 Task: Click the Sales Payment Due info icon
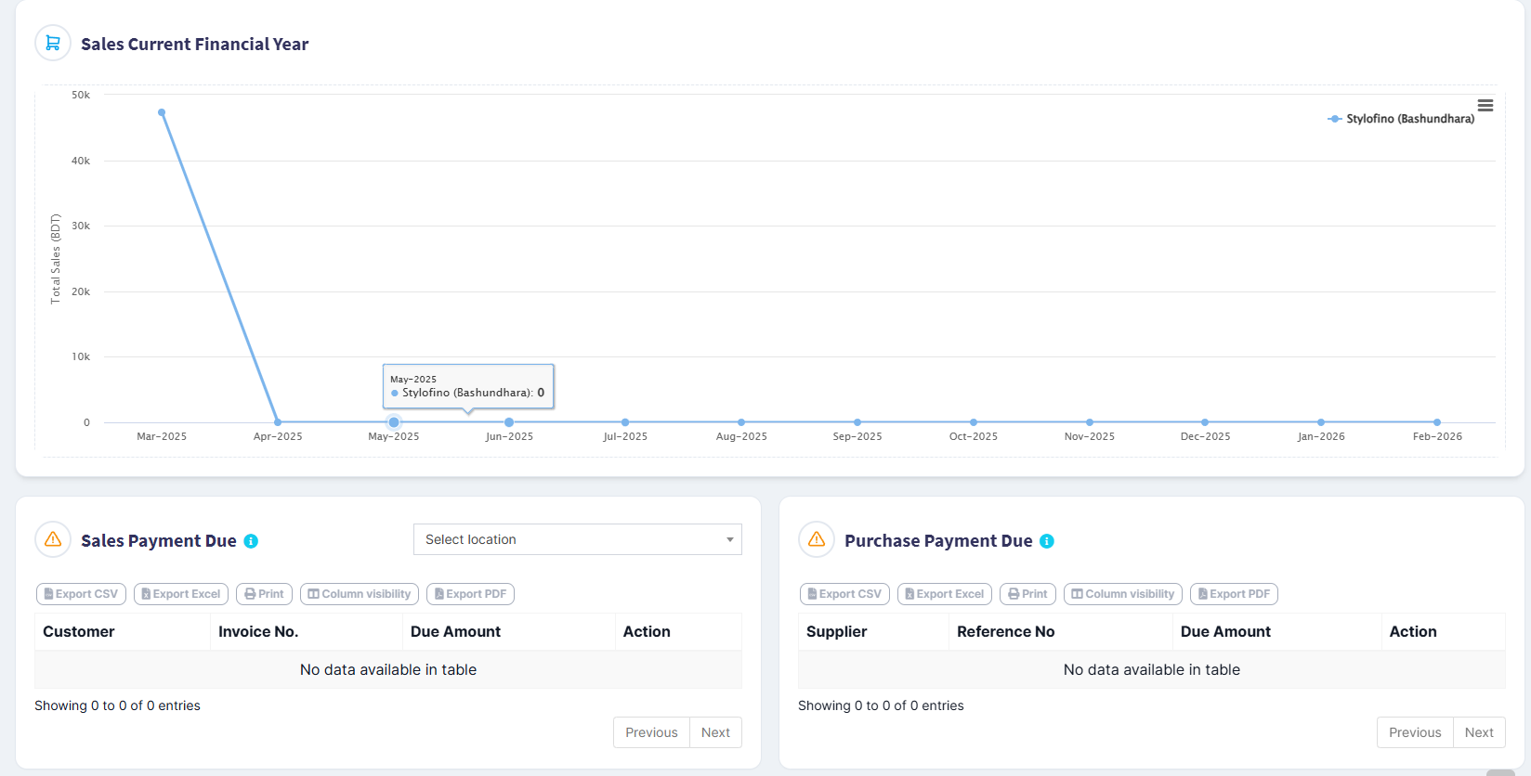click(x=251, y=541)
